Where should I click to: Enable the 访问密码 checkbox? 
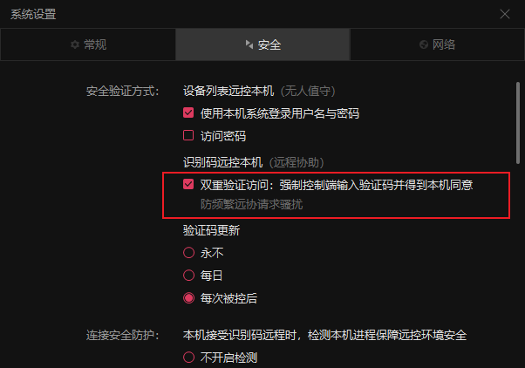point(188,136)
